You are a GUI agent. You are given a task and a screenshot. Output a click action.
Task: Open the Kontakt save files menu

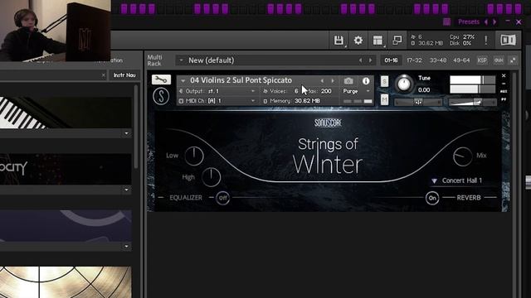[x=339, y=41]
